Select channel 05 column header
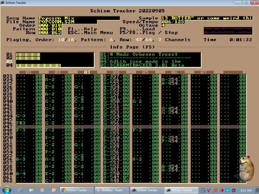The height and width of the screenshot is (194, 259). tap(145, 72)
